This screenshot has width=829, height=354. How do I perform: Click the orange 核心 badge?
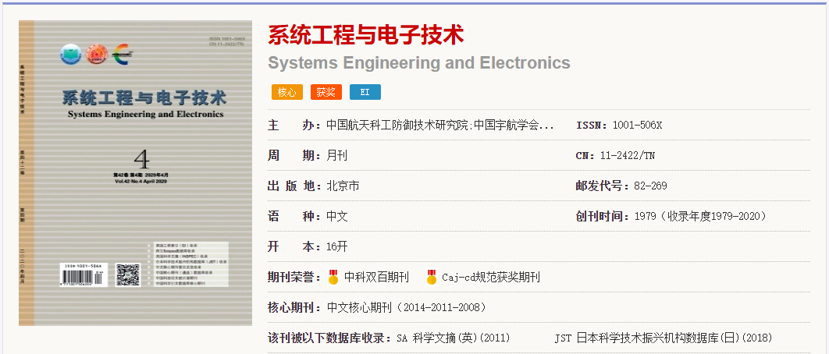click(x=287, y=92)
